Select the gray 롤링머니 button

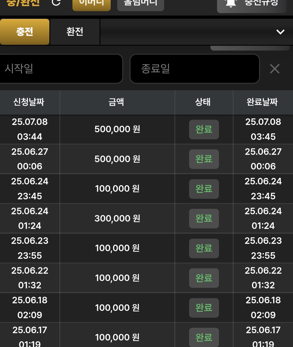pos(141,4)
